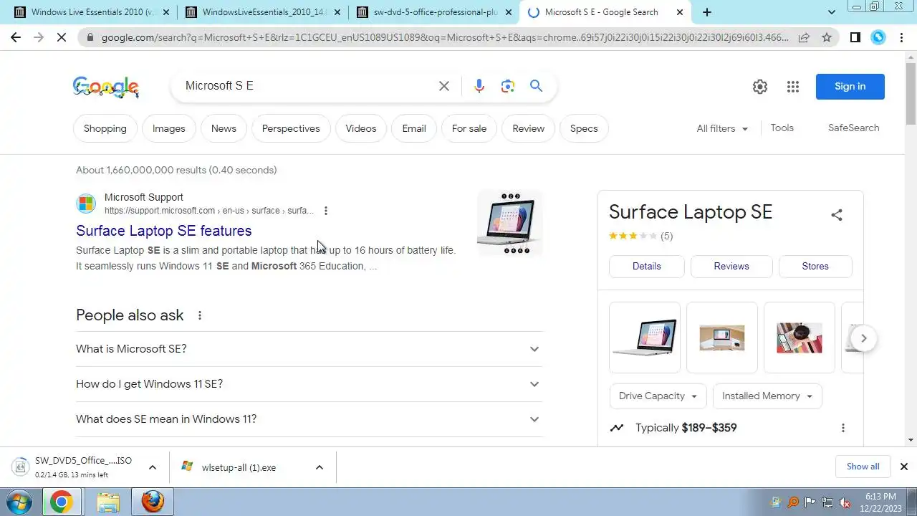Share the Surface Laptop SE panel
Screen dimensions: 917x516
[x=837, y=214]
